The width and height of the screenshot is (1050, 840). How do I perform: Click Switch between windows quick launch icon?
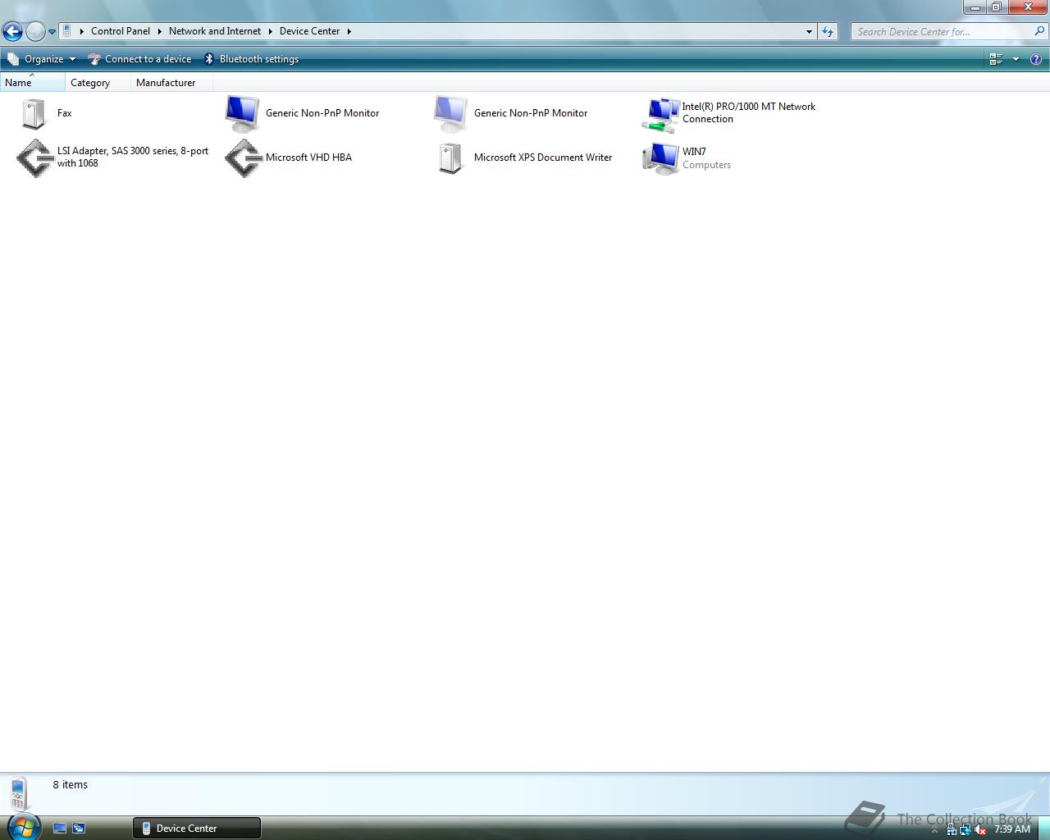79,829
